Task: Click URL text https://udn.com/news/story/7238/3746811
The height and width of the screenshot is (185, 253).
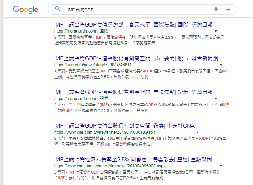Action: [x=93, y=65]
